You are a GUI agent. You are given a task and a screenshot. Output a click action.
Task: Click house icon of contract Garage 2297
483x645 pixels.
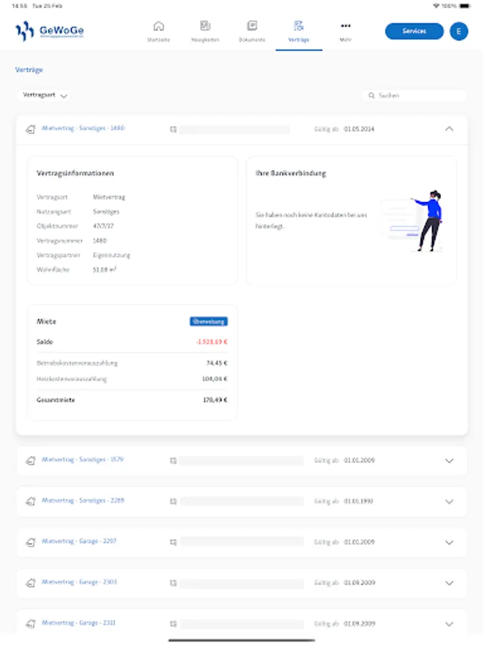[30, 543]
